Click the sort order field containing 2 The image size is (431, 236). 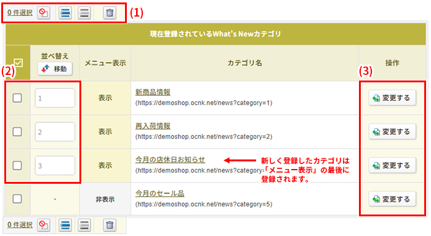pos(55,132)
